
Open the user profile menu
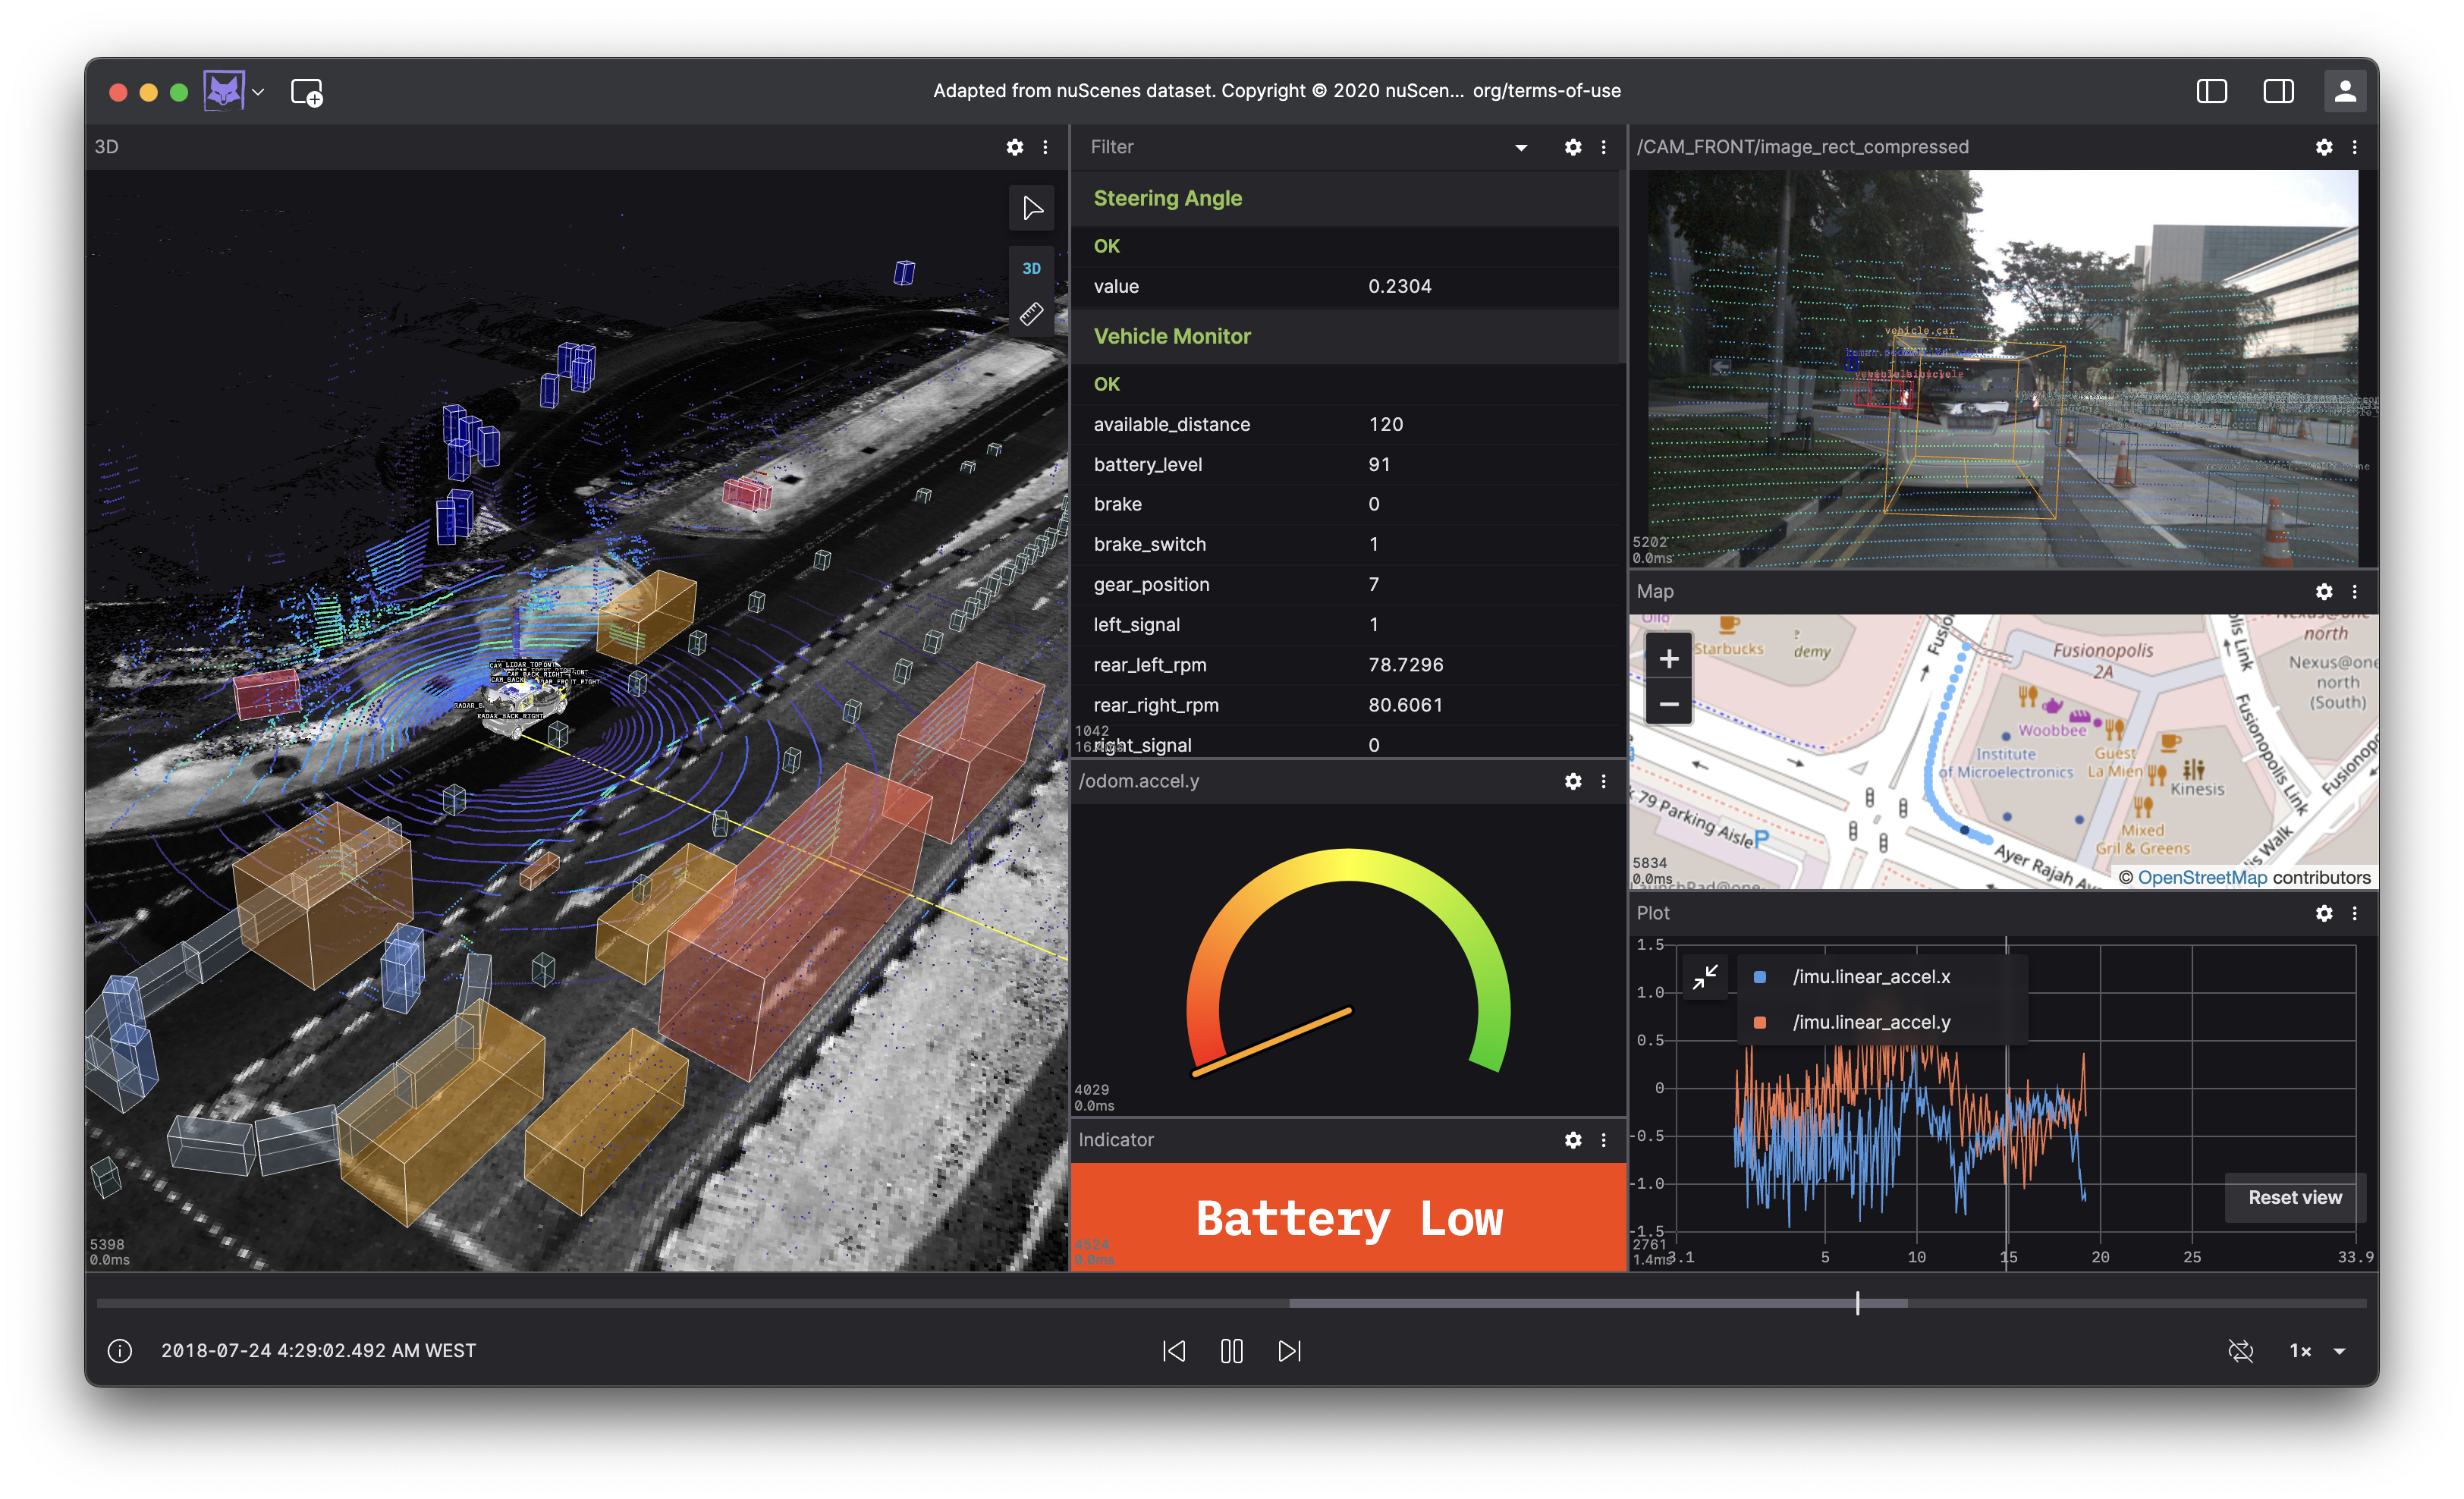pyautogui.click(x=2344, y=91)
